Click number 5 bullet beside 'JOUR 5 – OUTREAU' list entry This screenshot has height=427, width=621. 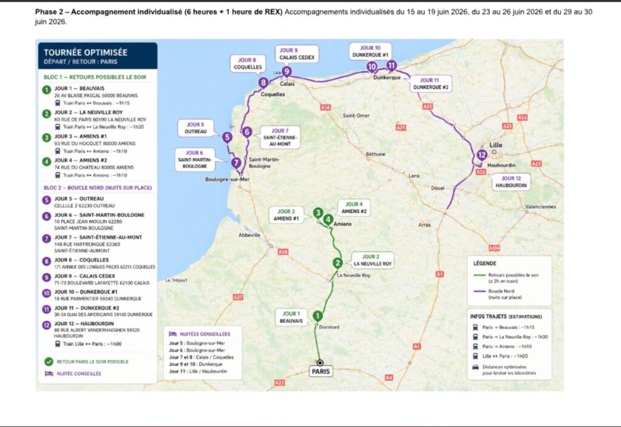click(47, 200)
